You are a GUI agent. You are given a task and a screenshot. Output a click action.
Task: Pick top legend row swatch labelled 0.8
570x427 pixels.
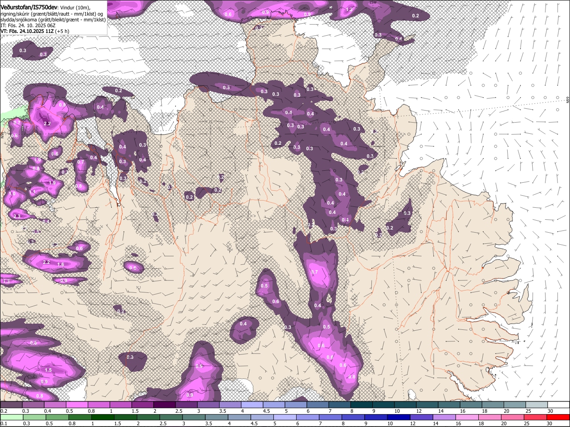tap(98, 404)
